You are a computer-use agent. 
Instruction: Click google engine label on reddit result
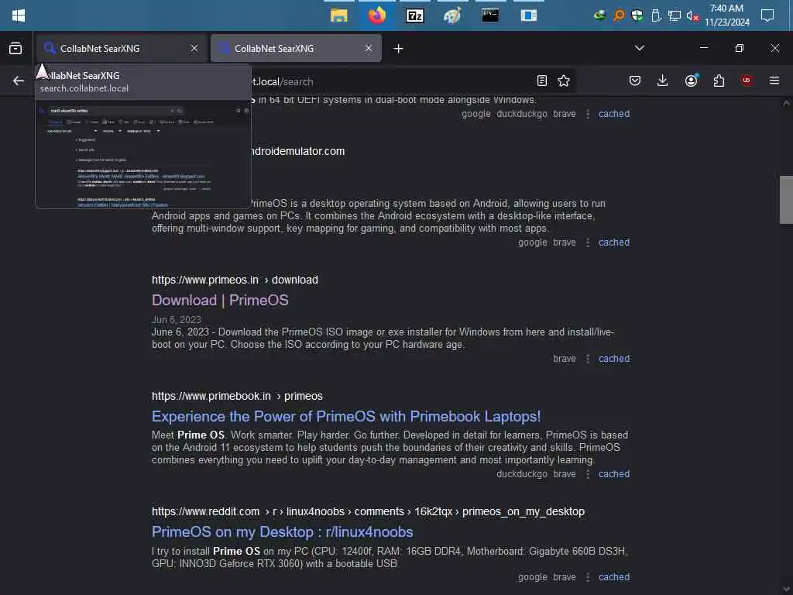pos(532,577)
